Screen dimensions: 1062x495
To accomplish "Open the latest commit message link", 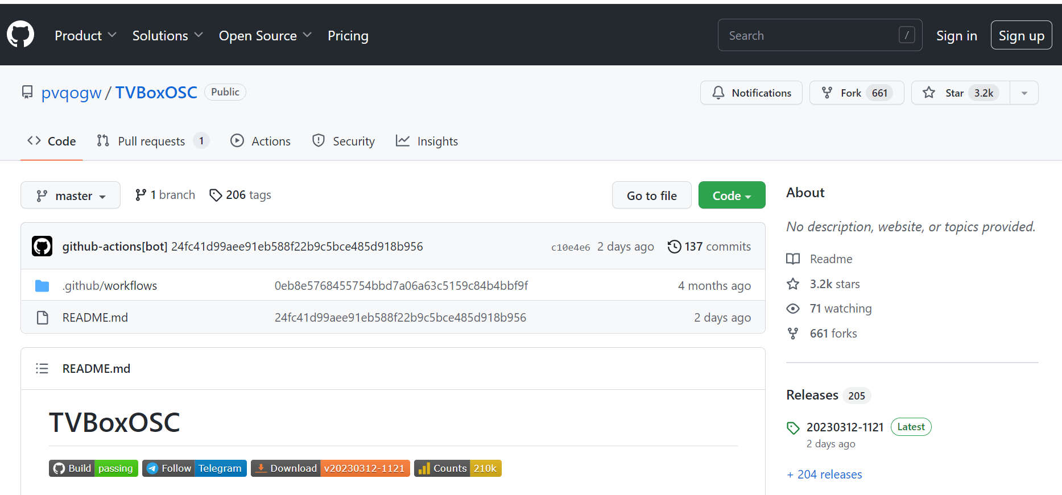I will 297,246.
